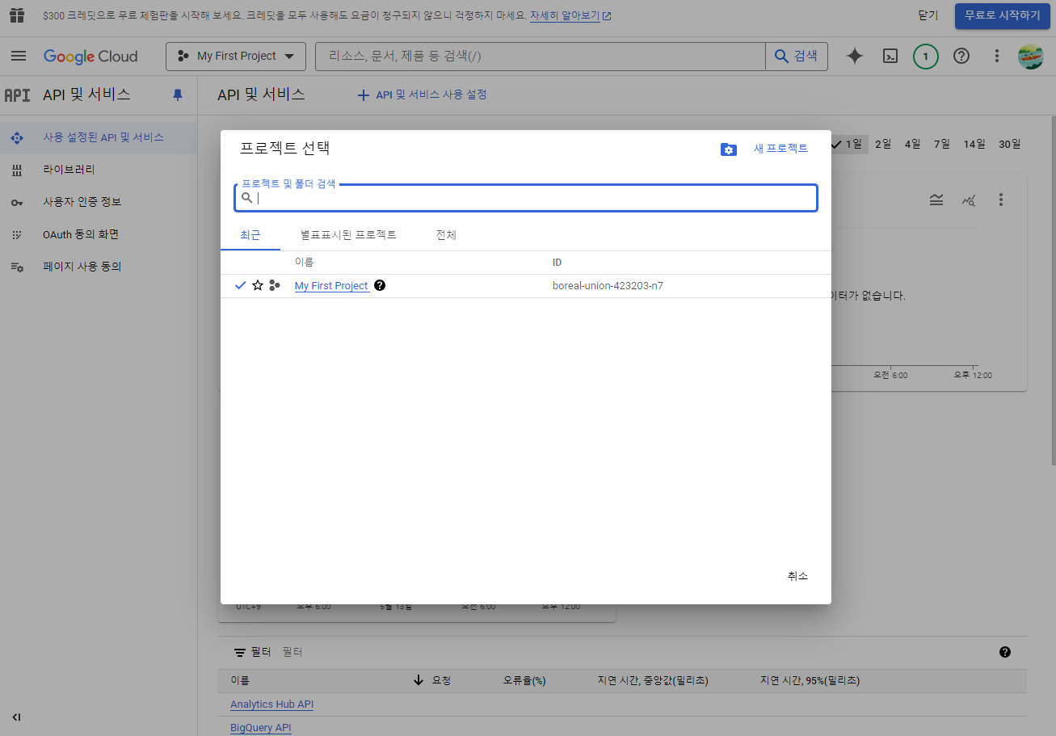
Task: Select the 4일 time range
Action: [912, 144]
